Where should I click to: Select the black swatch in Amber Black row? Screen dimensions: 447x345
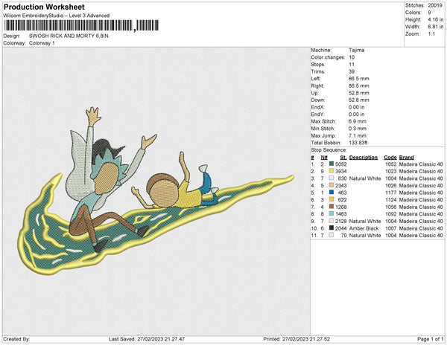[x=331, y=228]
